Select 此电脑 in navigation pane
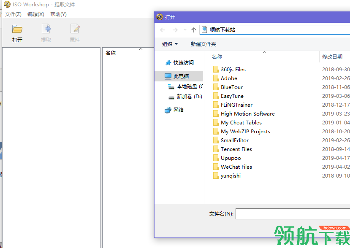The image size is (350, 248). [x=181, y=76]
